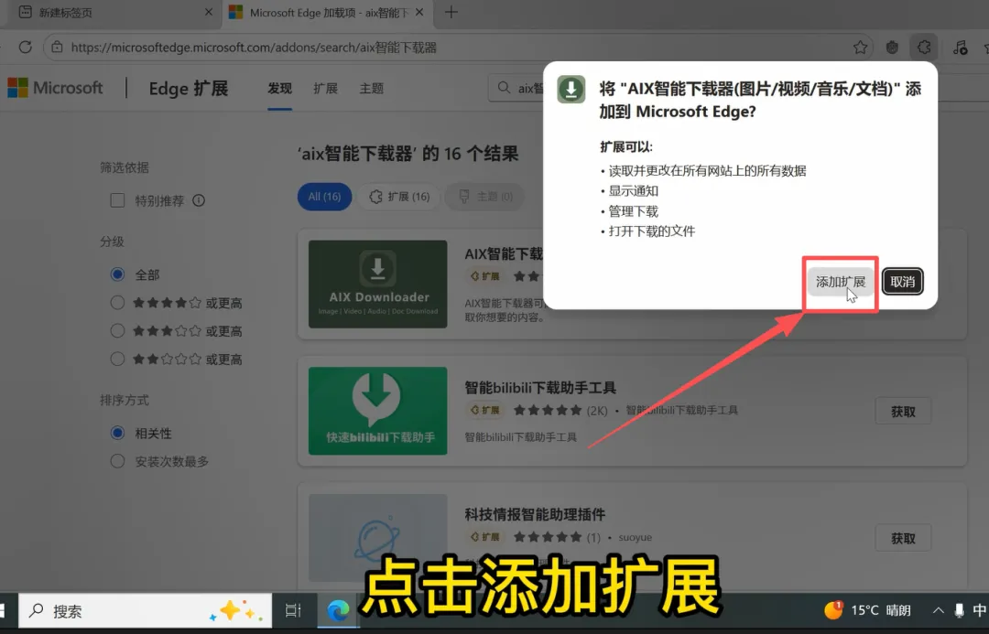The image size is (989, 634).
Task: Click the 管理下载 permission text
Action: (634, 211)
